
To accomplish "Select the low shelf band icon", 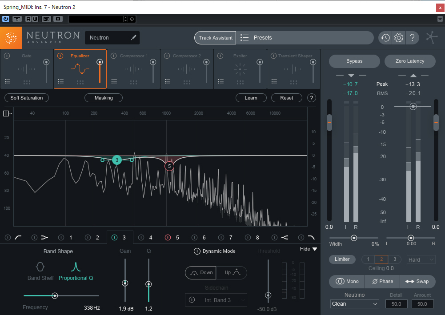I will (x=44, y=237).
